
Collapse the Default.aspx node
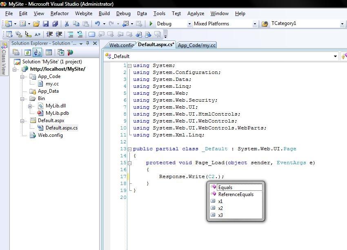(22, 121)
